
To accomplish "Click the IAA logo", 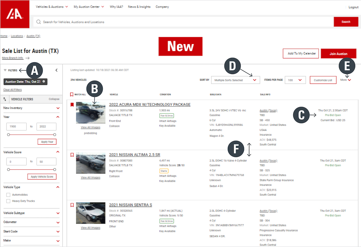I will [15, 14].
